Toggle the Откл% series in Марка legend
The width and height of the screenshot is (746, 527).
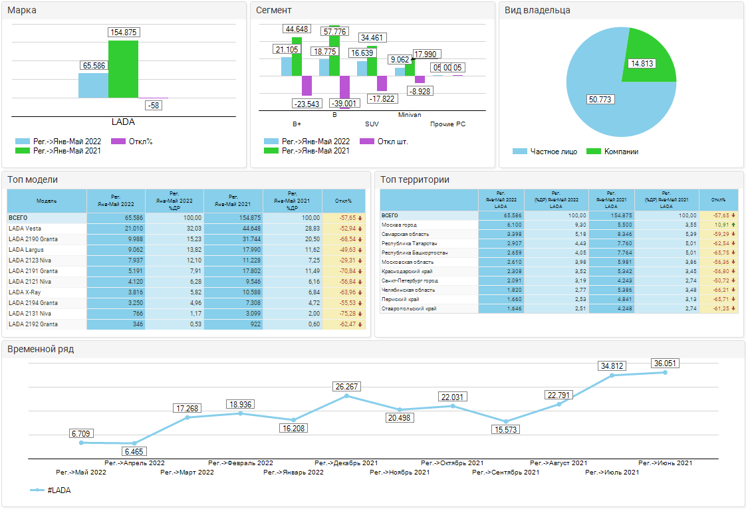point(118,142)
